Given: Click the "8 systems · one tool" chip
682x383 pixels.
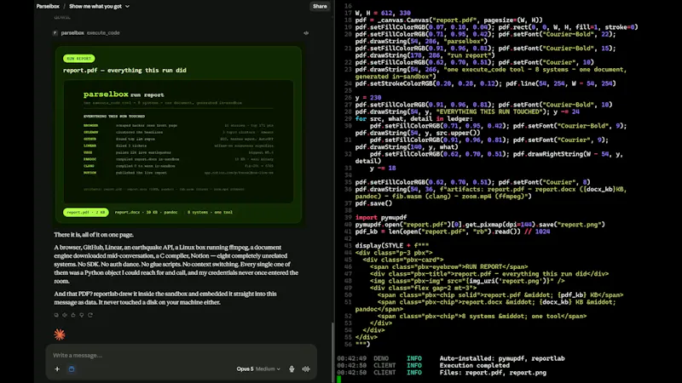Looking at the screenshot, I should point(210,212).
